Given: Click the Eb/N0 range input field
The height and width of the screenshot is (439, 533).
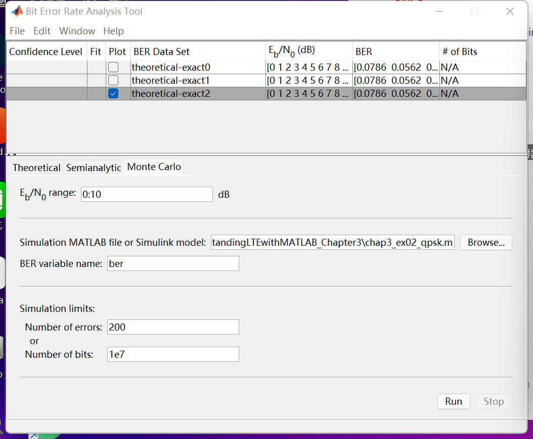Looking at the screenshot, I should click(147, 194).
